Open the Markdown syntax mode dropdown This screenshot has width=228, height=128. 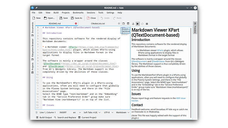click(x=122, y=112)
